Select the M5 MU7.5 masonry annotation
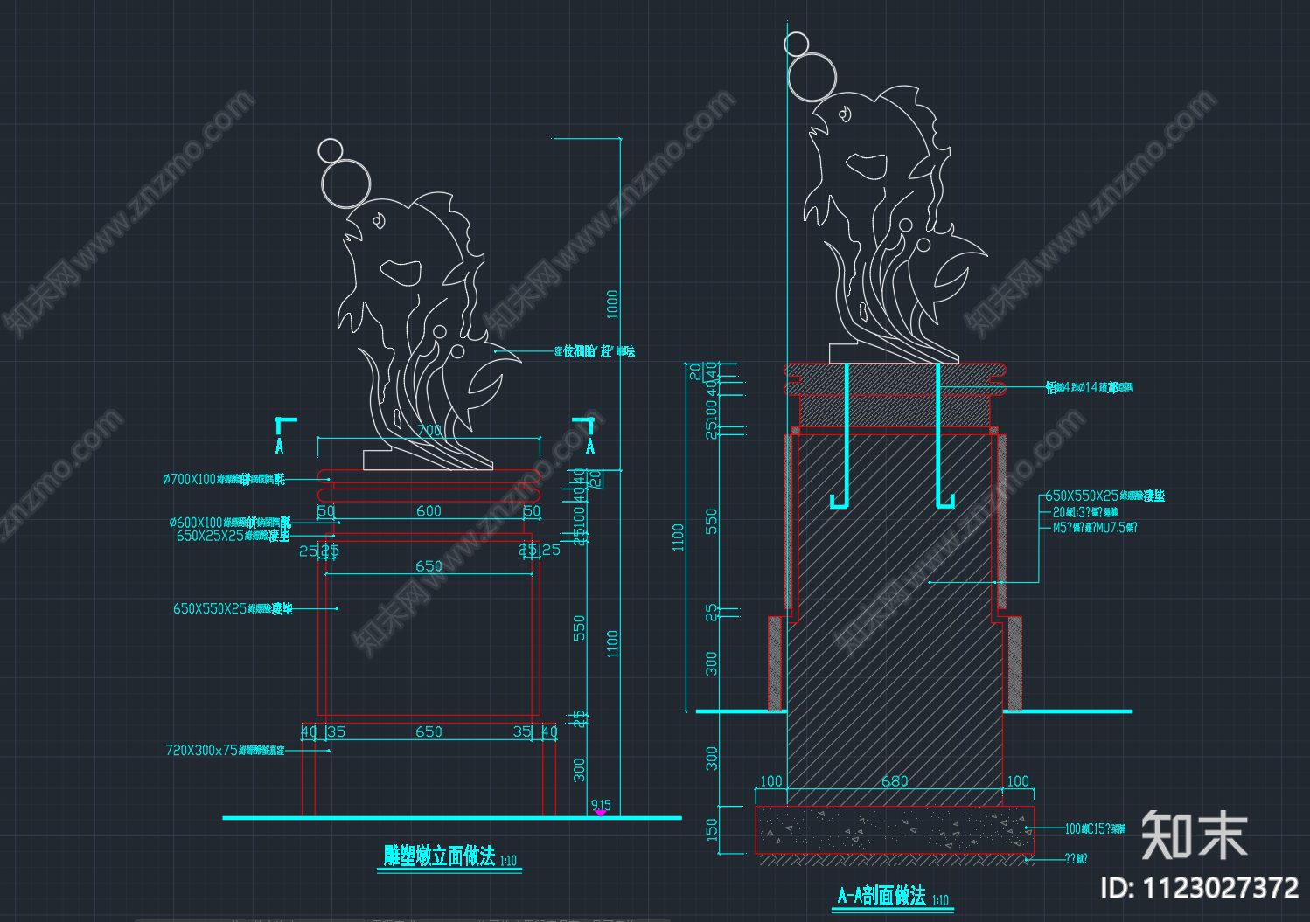 point(1095,528)
